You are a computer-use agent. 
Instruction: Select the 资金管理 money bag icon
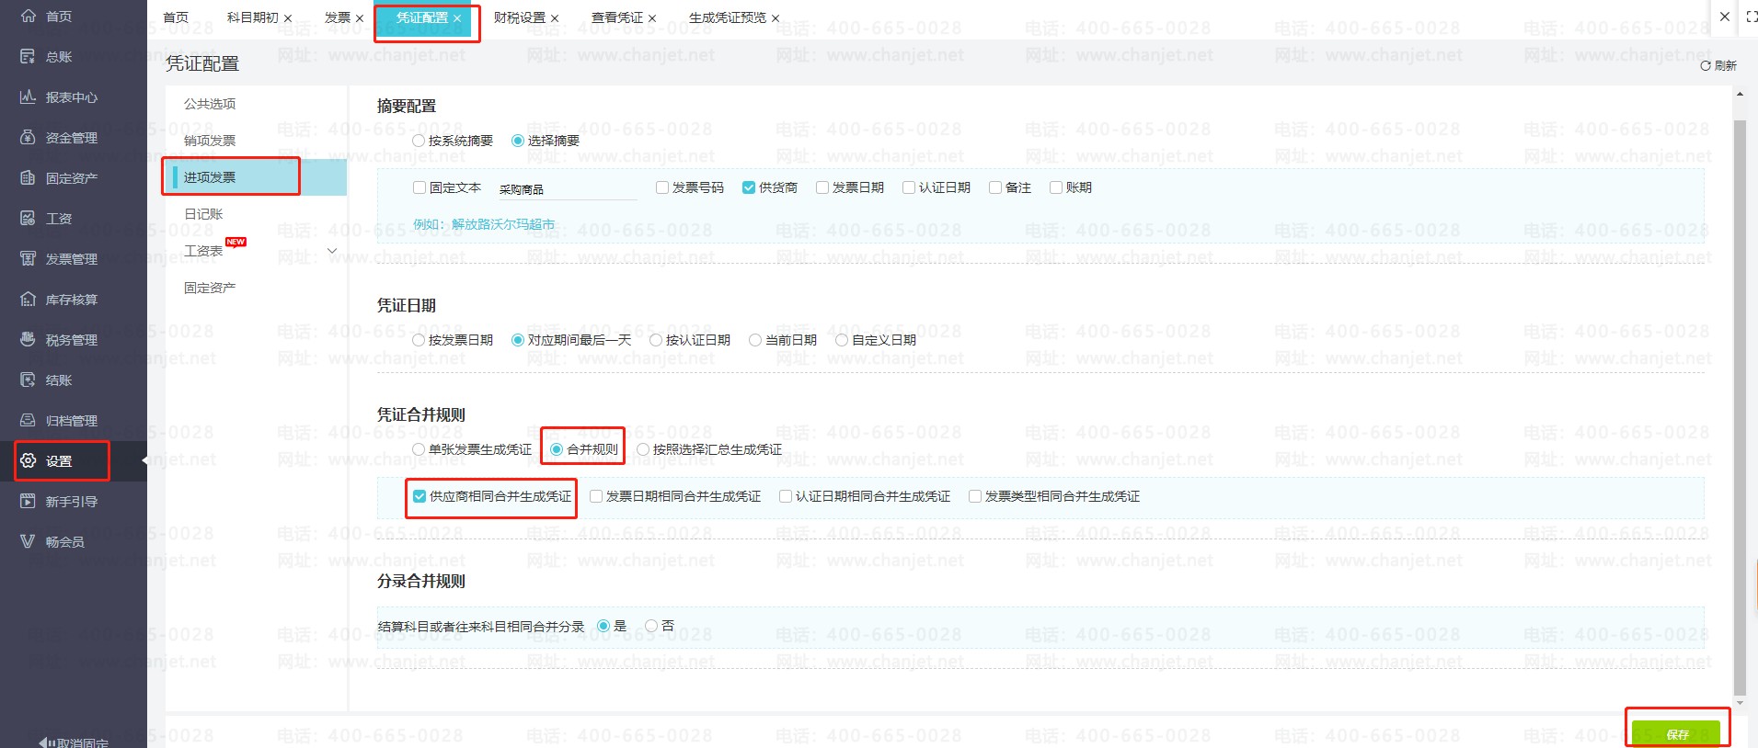29,137
